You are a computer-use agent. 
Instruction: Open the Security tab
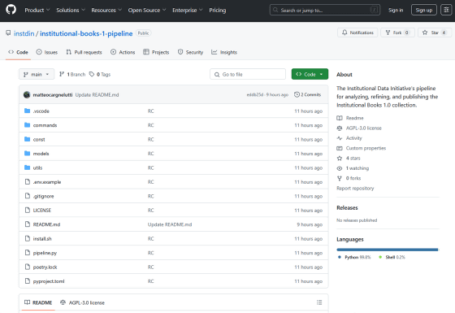click(190, 52)
